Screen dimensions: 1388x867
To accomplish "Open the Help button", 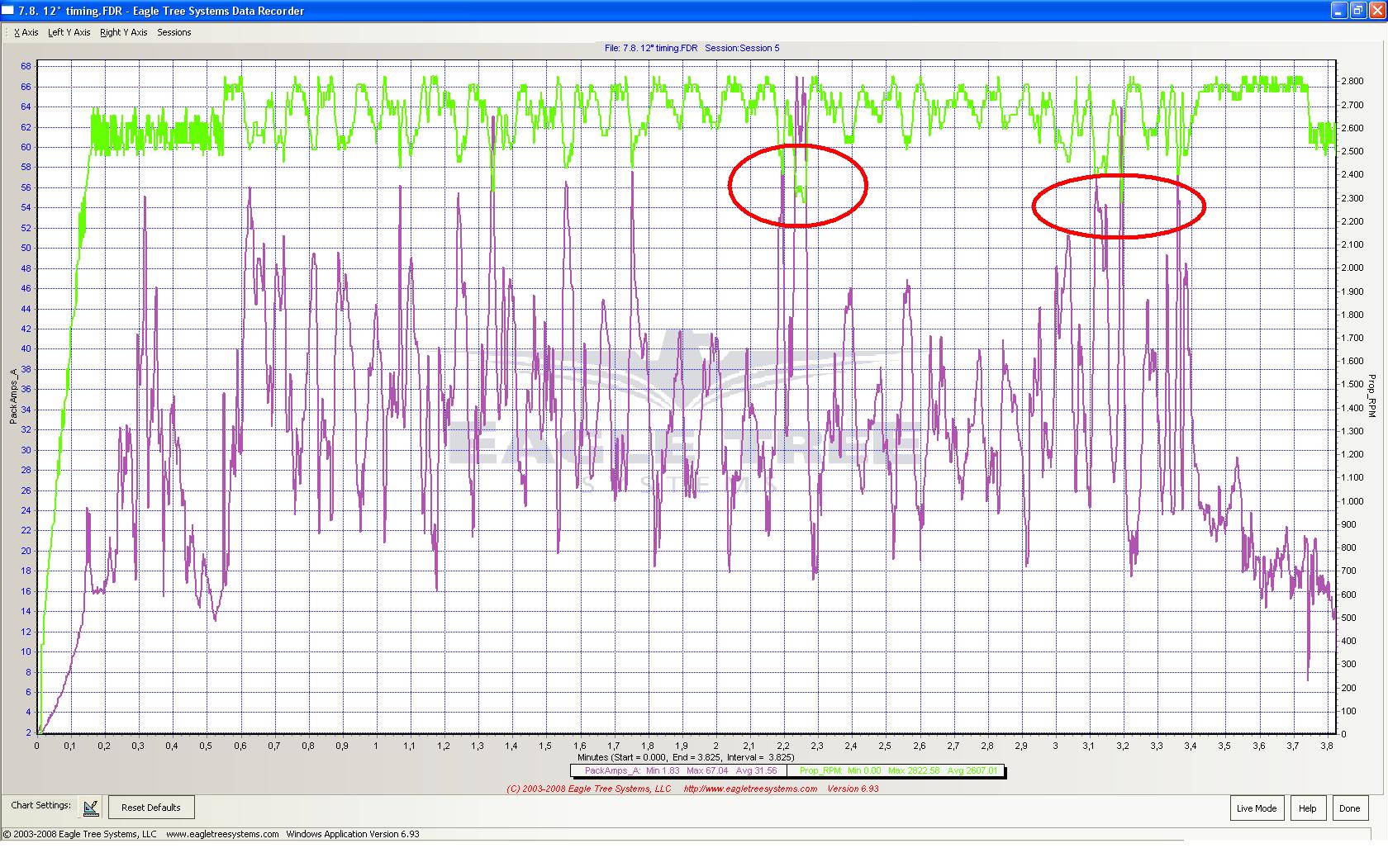I will pos(1308,808).
